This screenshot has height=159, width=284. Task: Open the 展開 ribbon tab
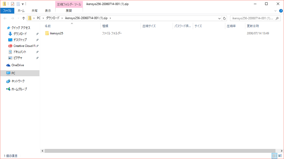[x=69, y=11]
